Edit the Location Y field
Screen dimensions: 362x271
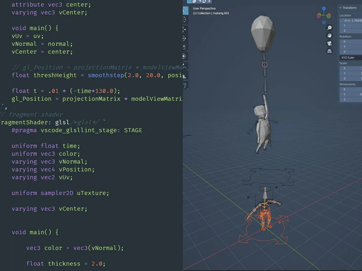coord(351,25)
